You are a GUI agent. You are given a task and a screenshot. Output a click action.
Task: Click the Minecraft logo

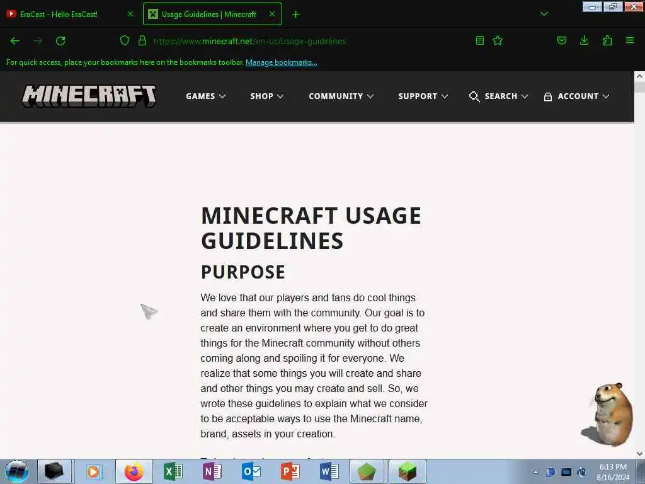click(89, 96)
